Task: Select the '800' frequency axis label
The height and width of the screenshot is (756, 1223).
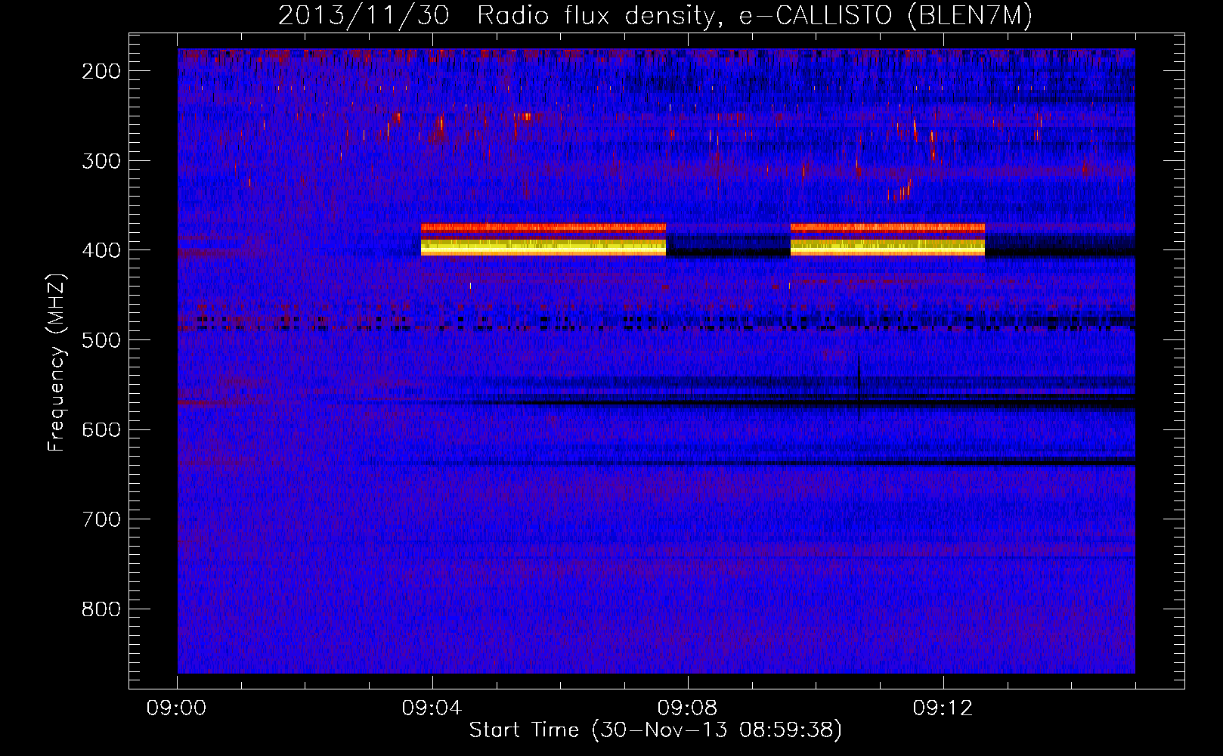Action: click(101, 609)
